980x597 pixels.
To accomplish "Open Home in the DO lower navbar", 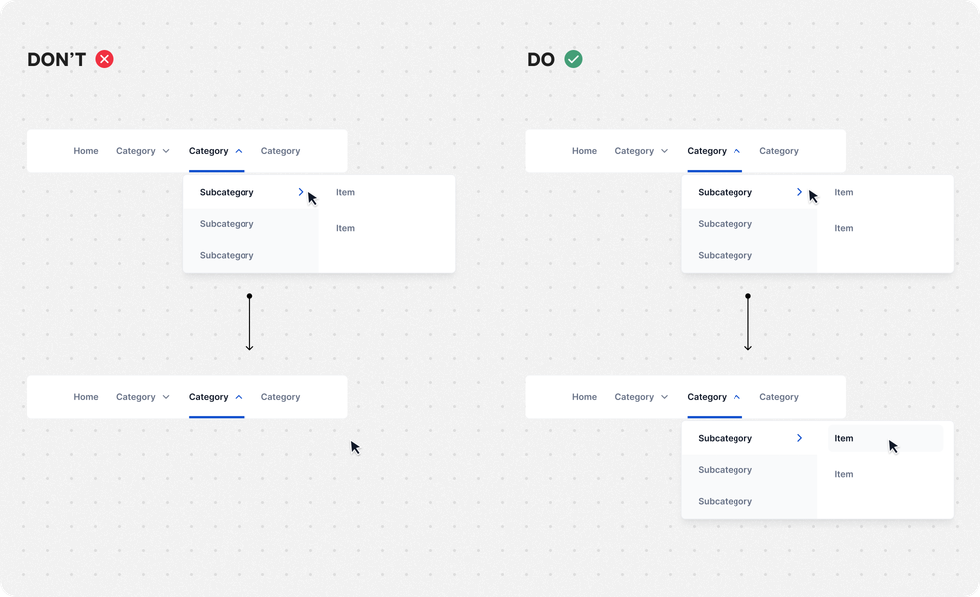I will [584, 397].
